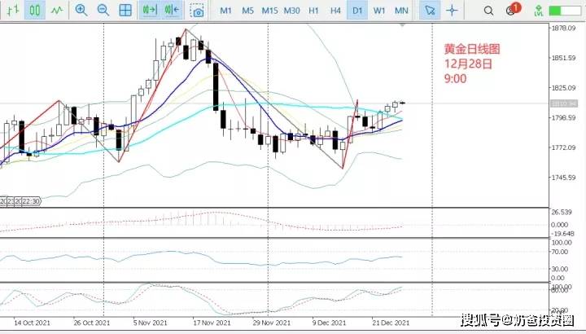Switch to bar chart display
The image size is (586, 334).
tap(13, 10)
